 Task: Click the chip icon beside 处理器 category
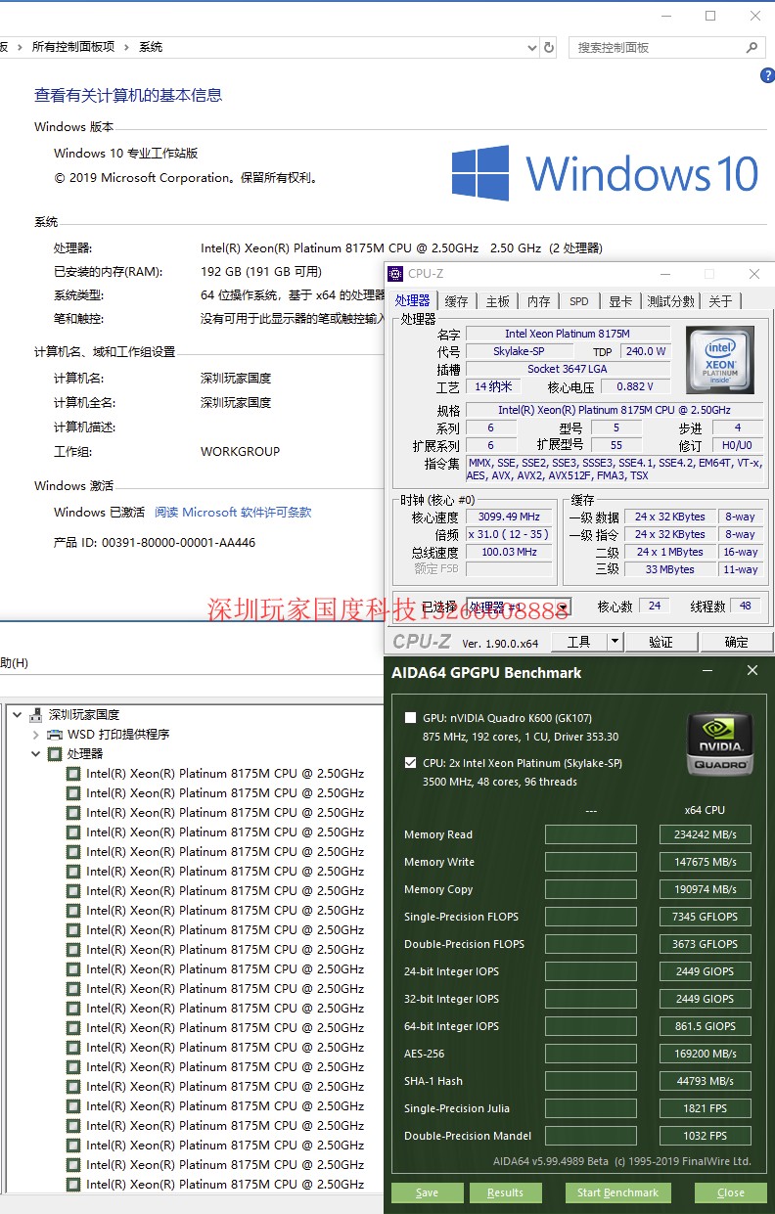pos(55,753)
